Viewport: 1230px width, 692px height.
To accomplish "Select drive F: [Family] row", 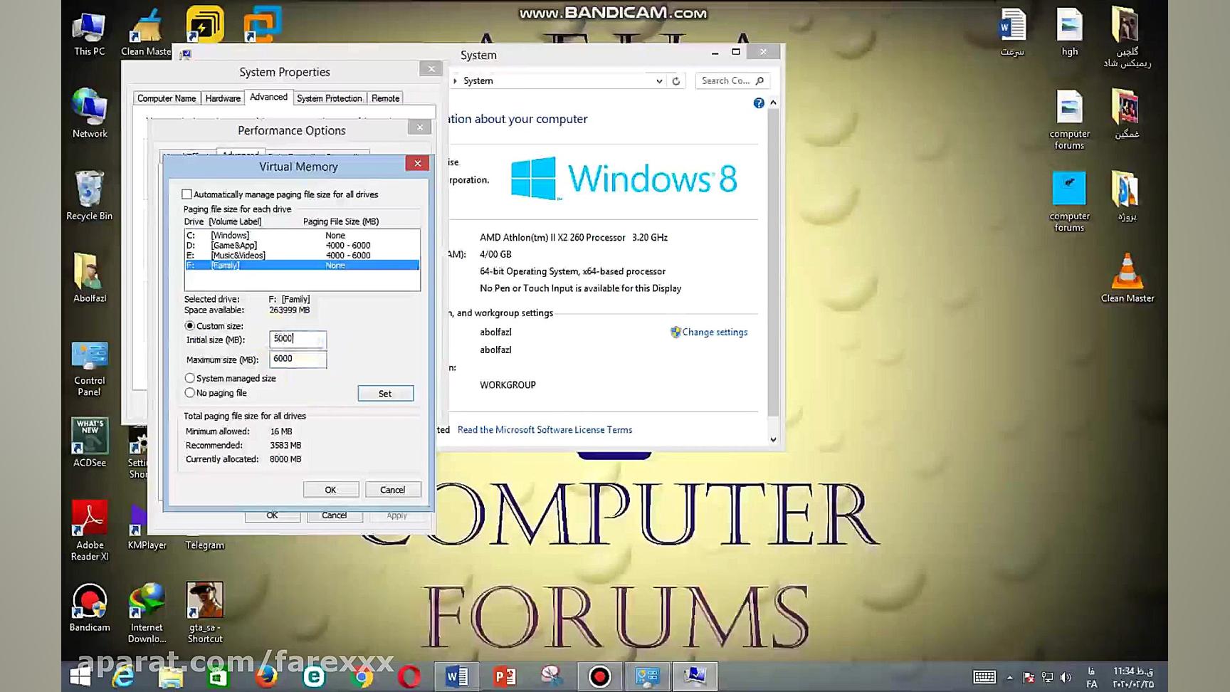I will 302,266.
